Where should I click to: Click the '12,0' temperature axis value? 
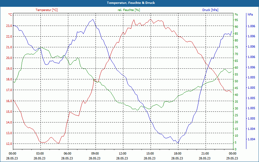[9, 144]
